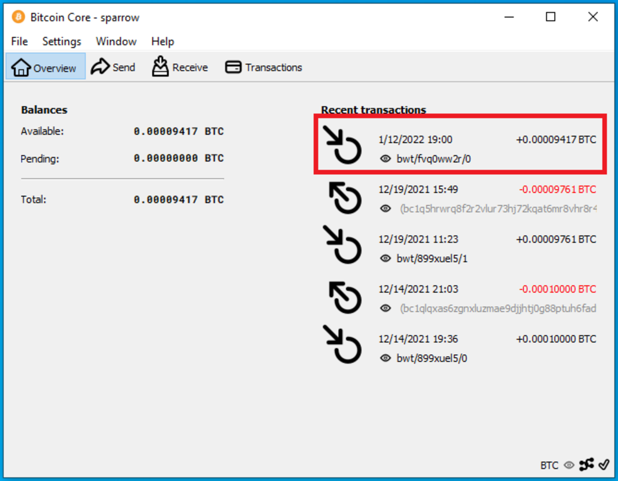
Task: Click outgoing icon for 12/19/2021 15:49 transaction
Action: [x=345, y=199]
